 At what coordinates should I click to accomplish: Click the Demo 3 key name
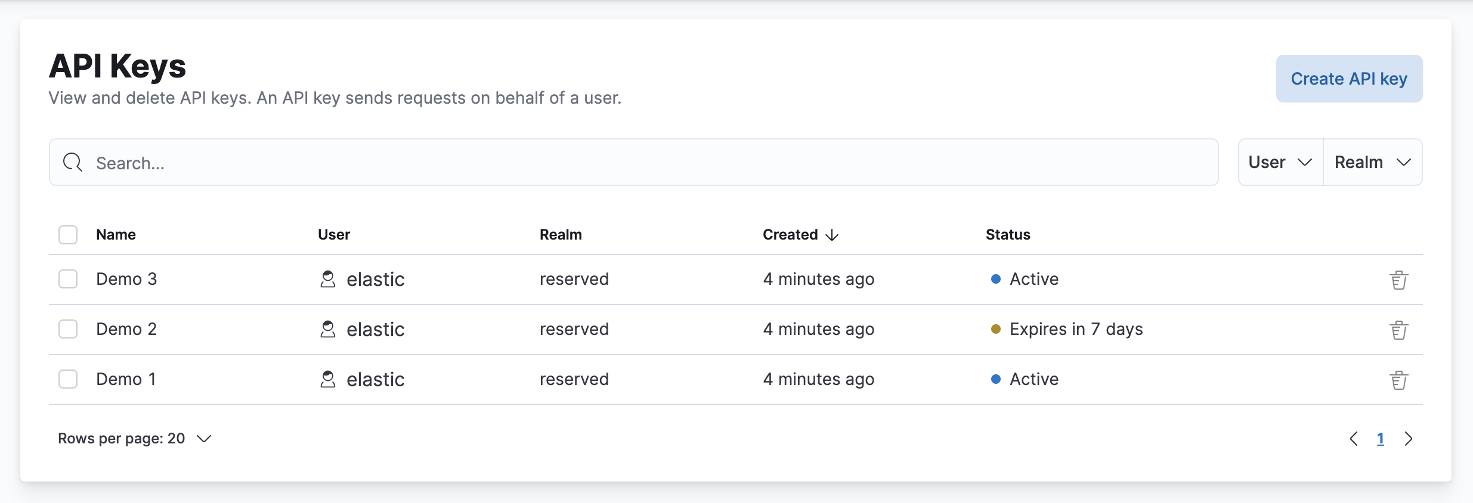pyautogui.click(x=126, y=279)
